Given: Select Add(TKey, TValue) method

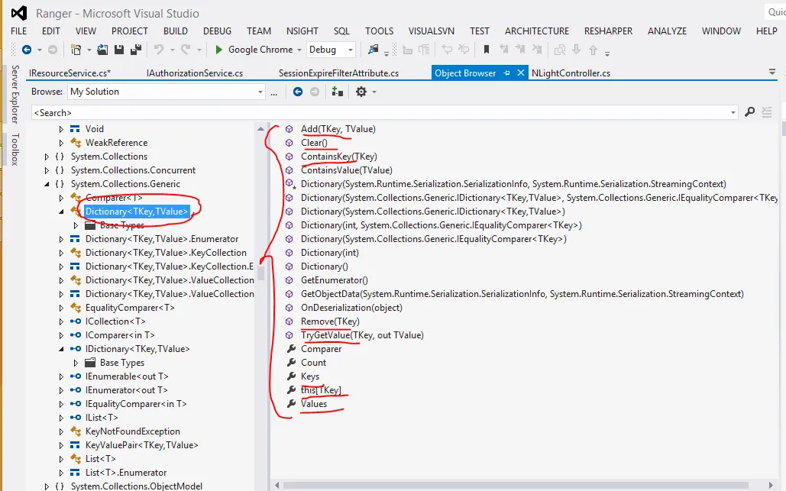Looking at the screenshot, I should point(338,129).
